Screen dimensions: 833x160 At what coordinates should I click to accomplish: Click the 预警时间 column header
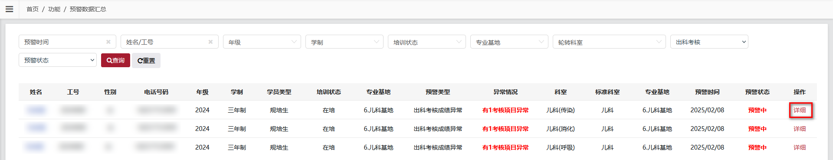707,92
